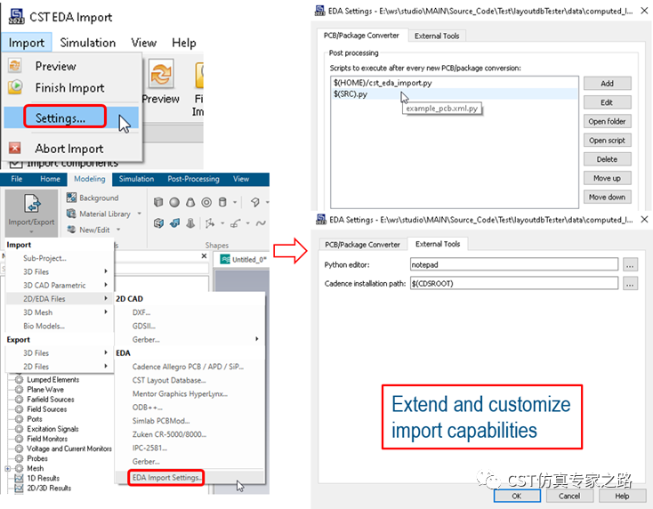Select EDA Import Settings... menu entry
This screenshot has height=509, width=653.
coord(189,477)
